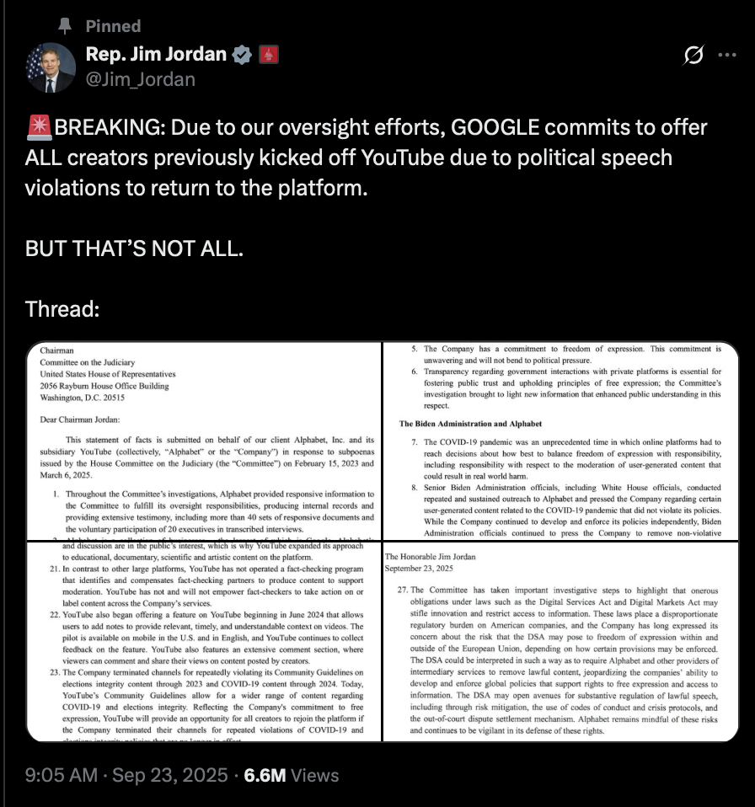Open the image showing paragraph 27 on DSA

click(560, 641)
